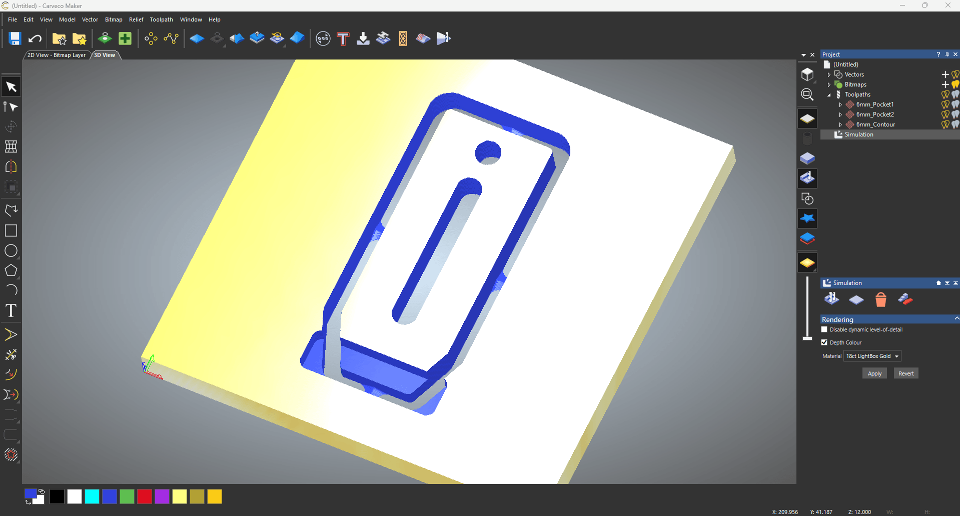Select the red color swatch at the bottom

point(144,496)
